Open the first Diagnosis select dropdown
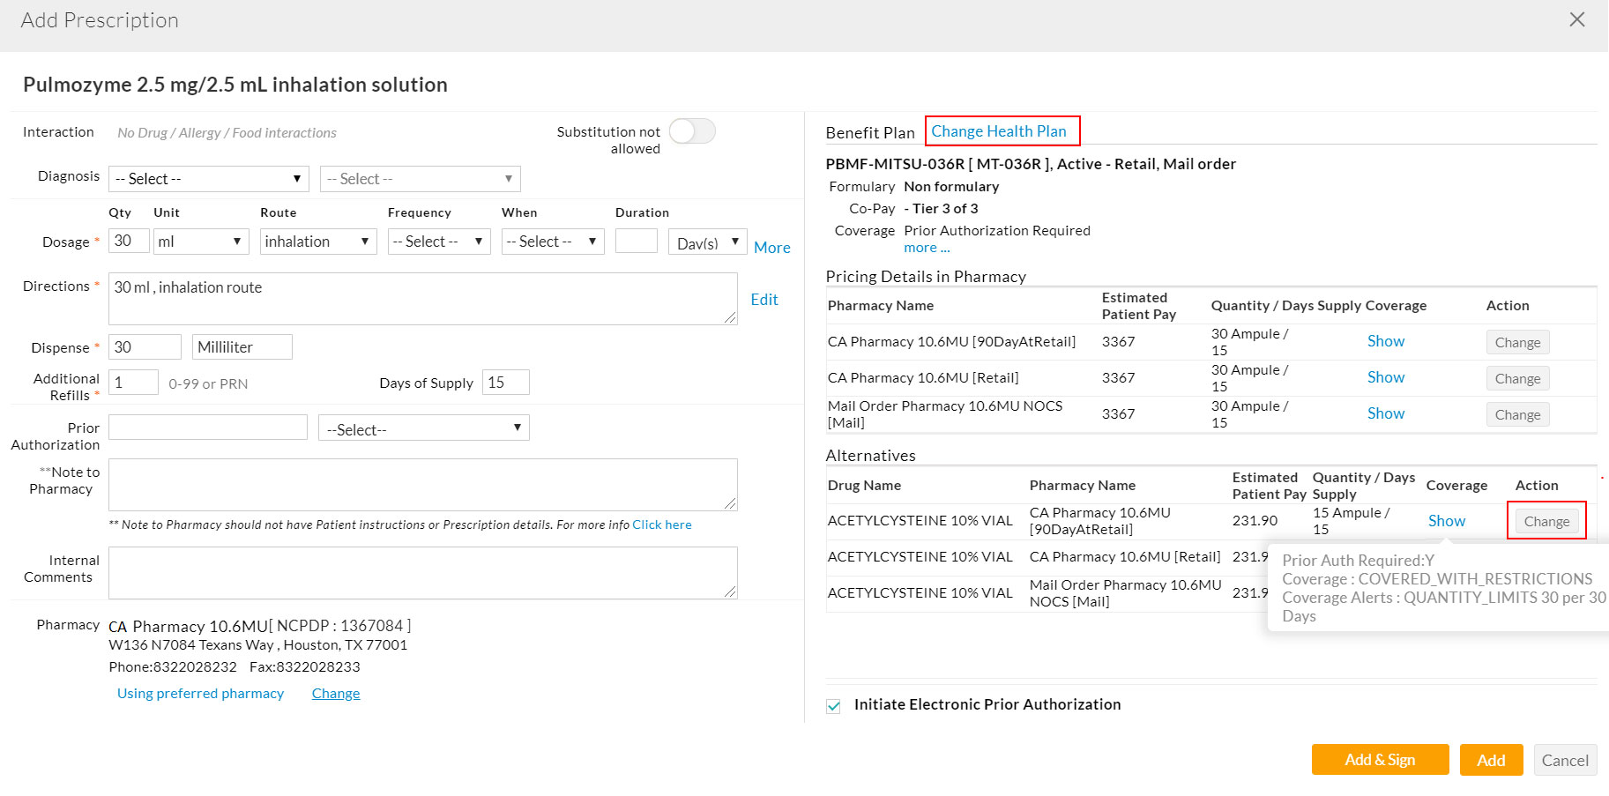1609x796 pixels. [x=208, y=179]
